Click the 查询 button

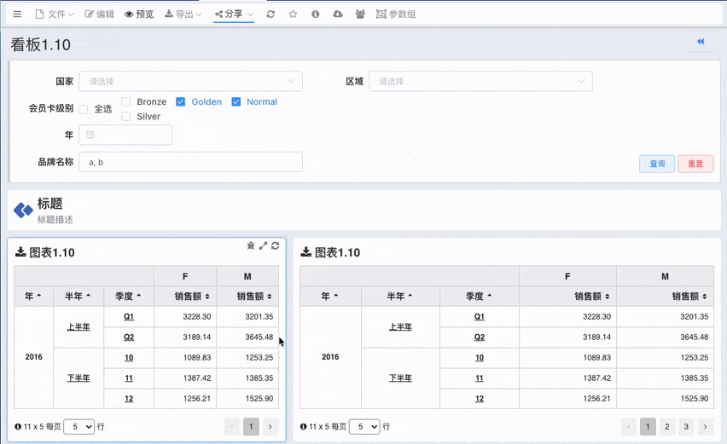click(x=657, y=164)
